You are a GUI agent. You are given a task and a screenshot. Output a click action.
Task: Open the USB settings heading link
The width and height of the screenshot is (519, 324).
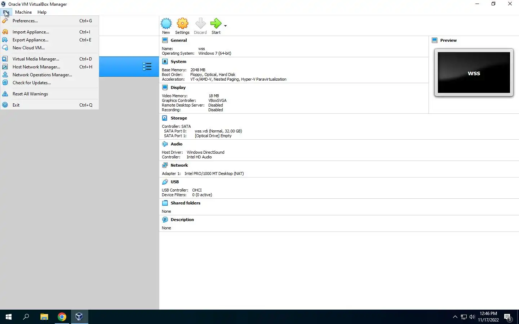175,182
